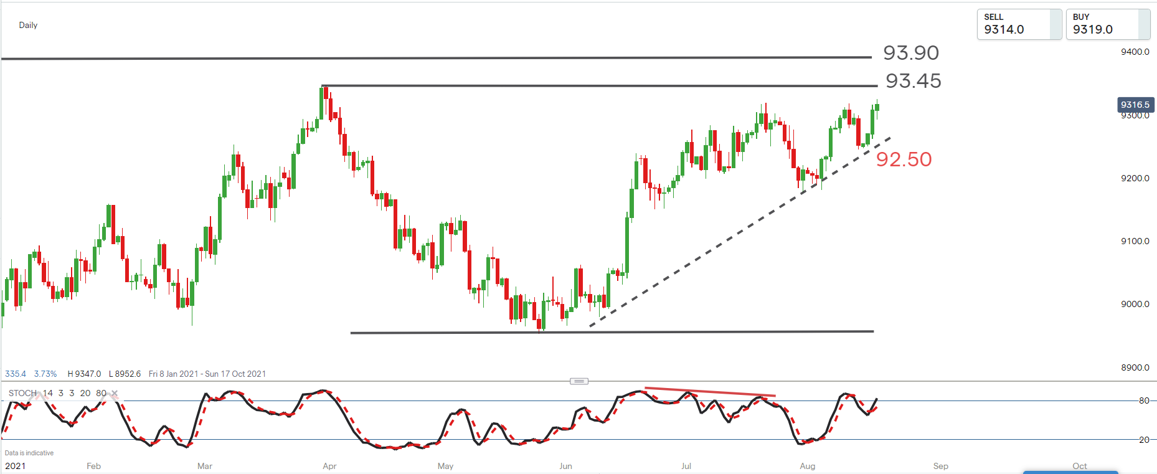Click the Data is indicative notice

click(x=29, y=453)
